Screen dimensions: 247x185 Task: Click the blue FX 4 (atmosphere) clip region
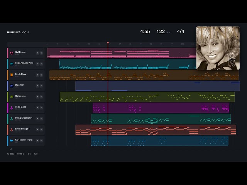point(160,141)
